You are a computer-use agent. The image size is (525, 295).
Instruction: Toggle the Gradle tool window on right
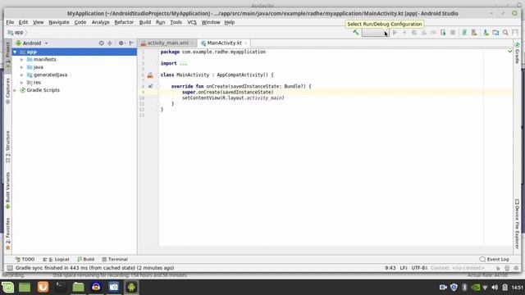[517, 52]
